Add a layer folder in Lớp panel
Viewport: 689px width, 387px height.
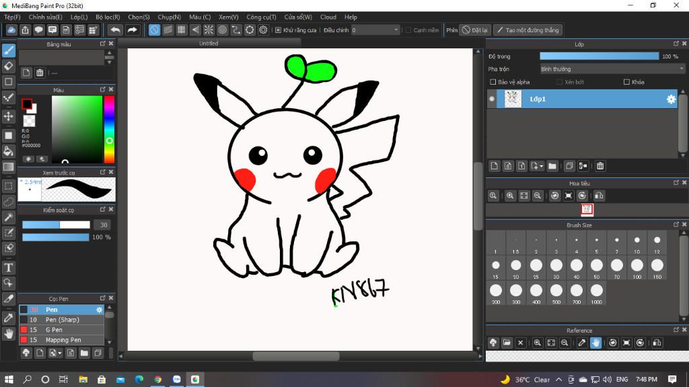point(552,166)
